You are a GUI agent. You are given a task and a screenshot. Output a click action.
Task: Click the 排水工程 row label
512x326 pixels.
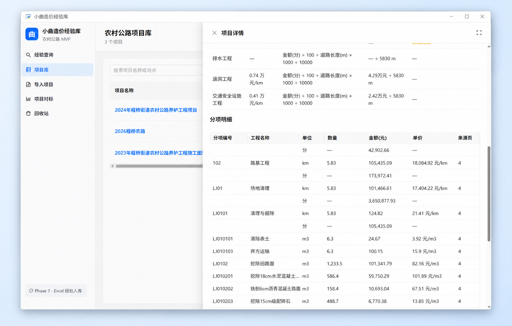(222, 59)
